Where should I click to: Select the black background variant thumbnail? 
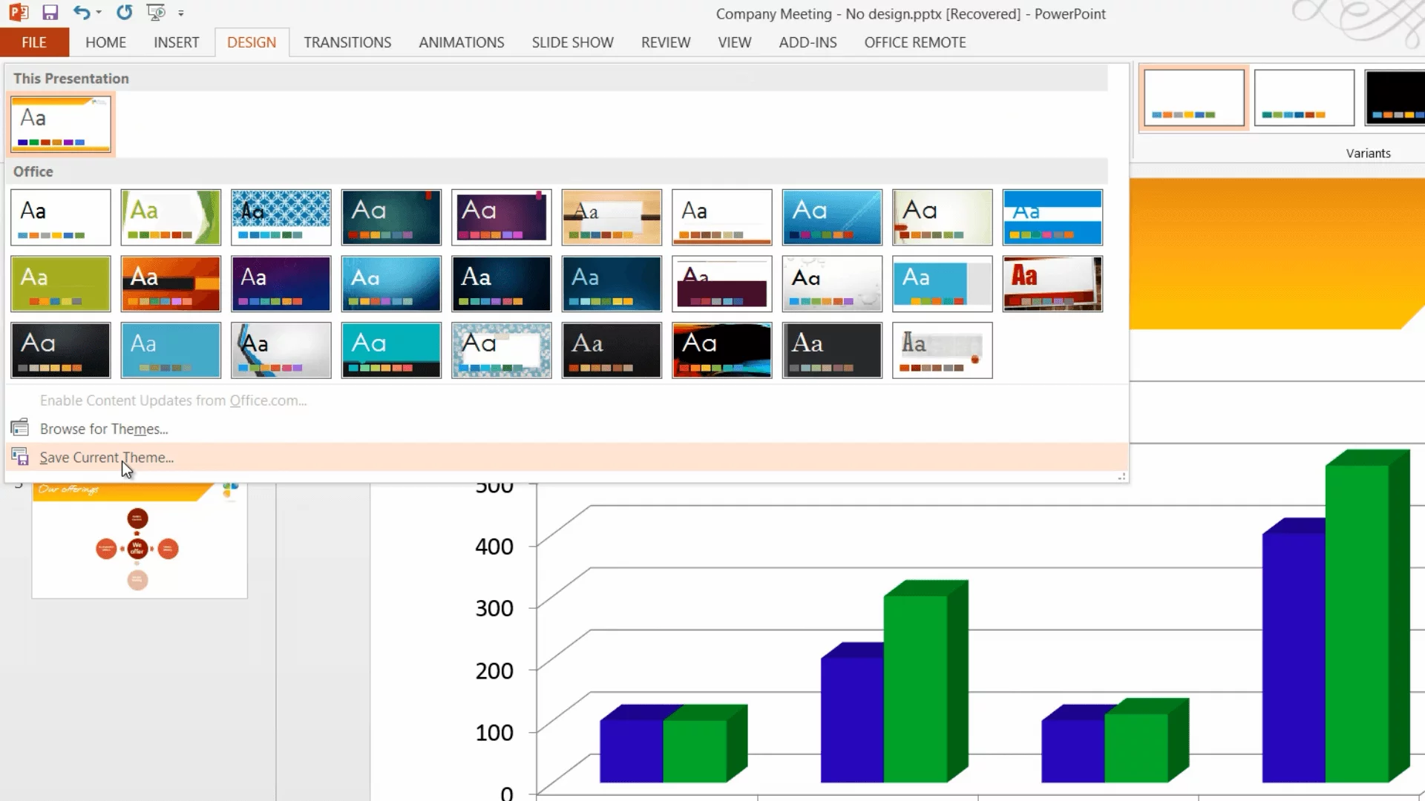1395,97
